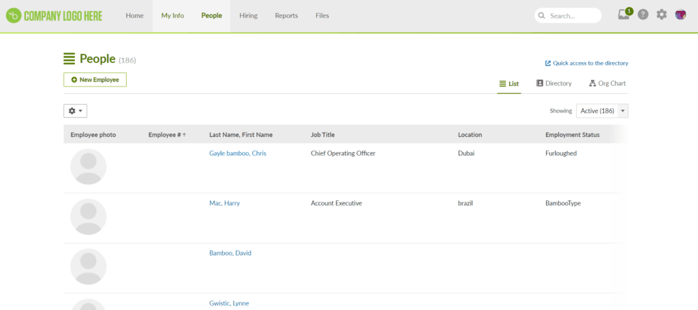Click Chris Gayle bamboo's photo placeholder
Viewport: 698px width, 310px height.
pos(89,167)
